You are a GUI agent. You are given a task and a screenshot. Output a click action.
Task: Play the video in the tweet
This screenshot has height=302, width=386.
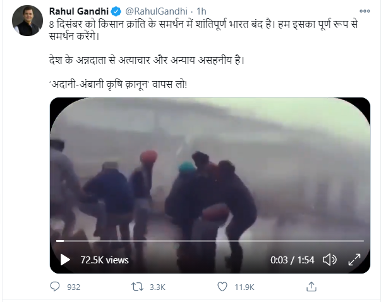[x=65, y=260]
